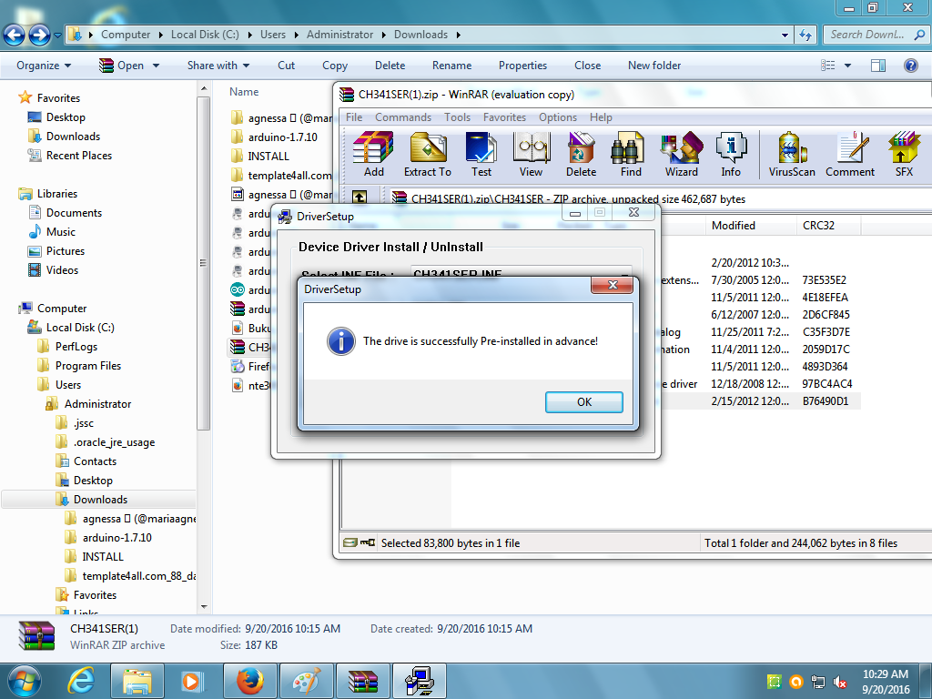The height and width of the screenshot is (699, 932).
Task: Click the WinRAR Comment icon
Action: 850,155
